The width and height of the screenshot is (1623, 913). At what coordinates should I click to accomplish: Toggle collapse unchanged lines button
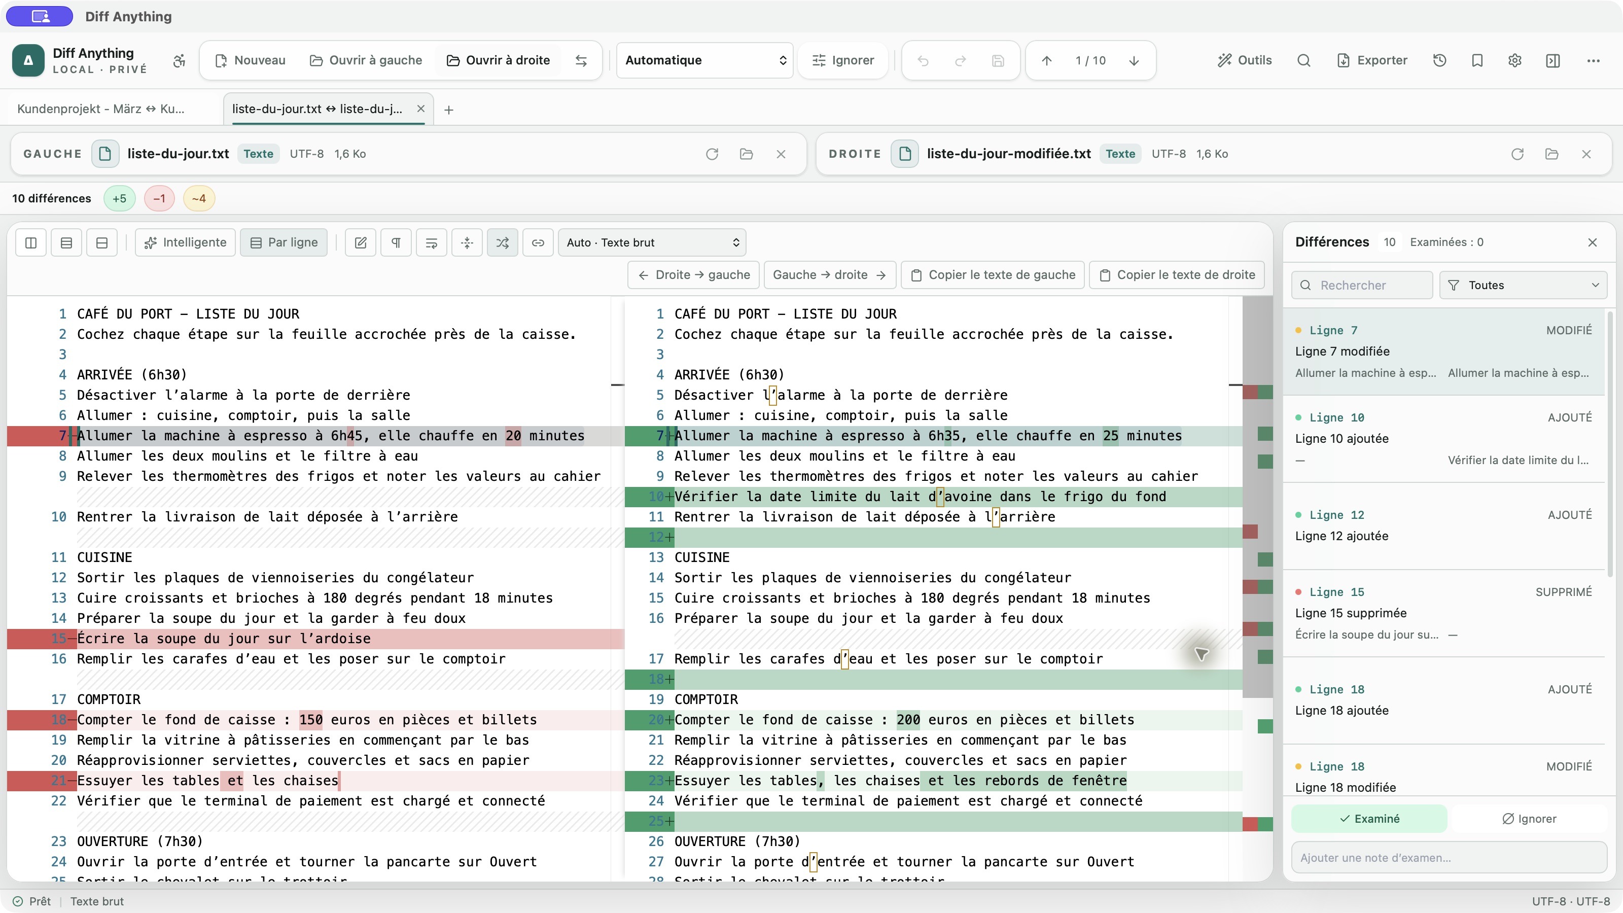467,242
